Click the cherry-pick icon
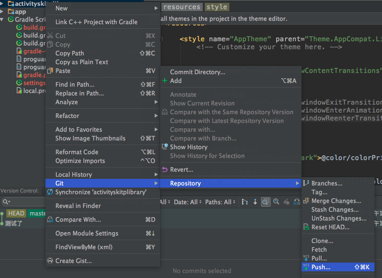Screen dimensions: 382x278 point(286,202)
